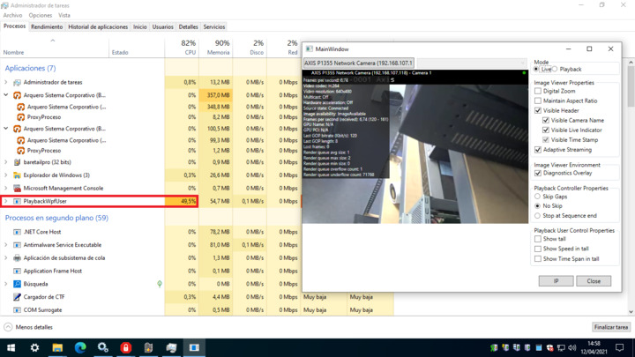The image size is (635, 357).
Task: Click the Administrador de tareas process icon
Action: pos(17,82)
